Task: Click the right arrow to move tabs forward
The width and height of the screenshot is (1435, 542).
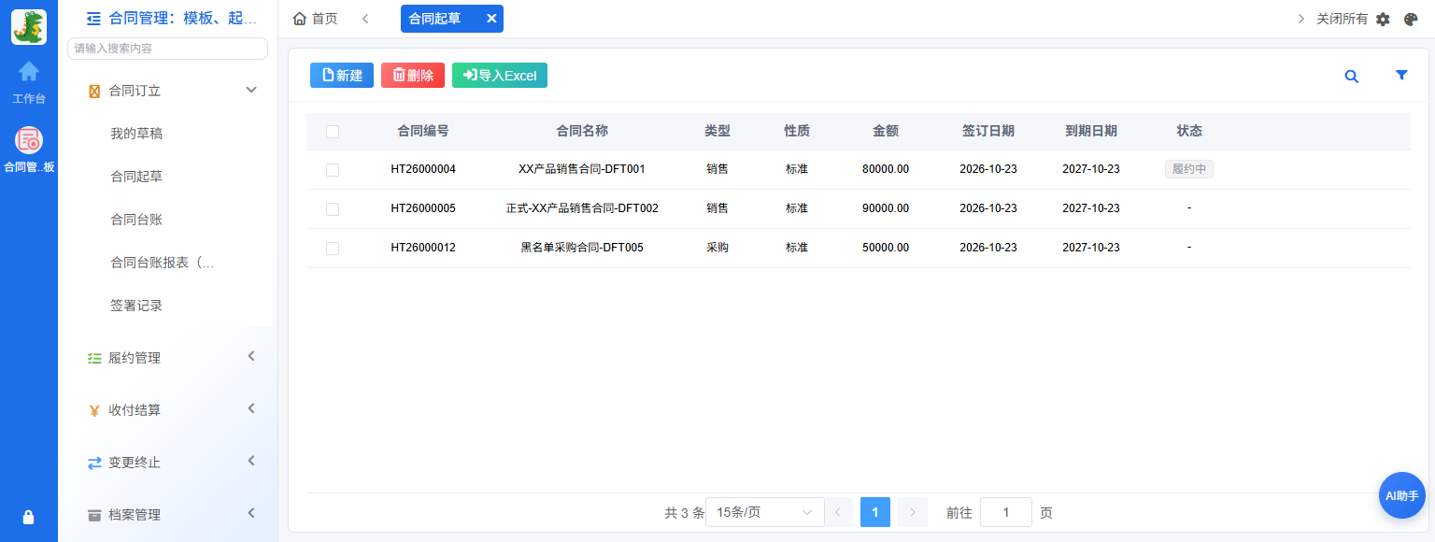Action: (x=1301, y=19)
